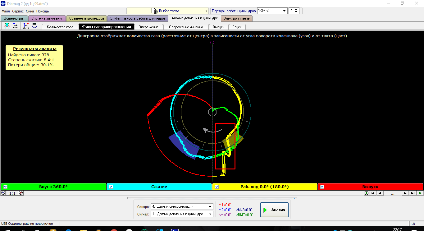Open the Файл menu
The image size is (424, 231).
tap(6, 11)
